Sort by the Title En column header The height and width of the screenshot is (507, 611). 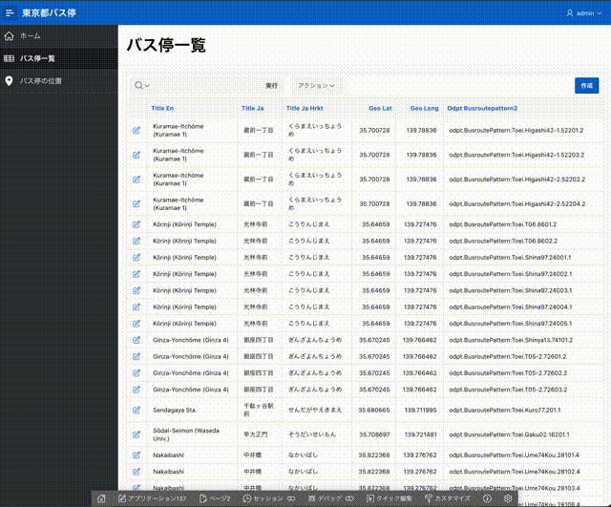pos(162,108)
